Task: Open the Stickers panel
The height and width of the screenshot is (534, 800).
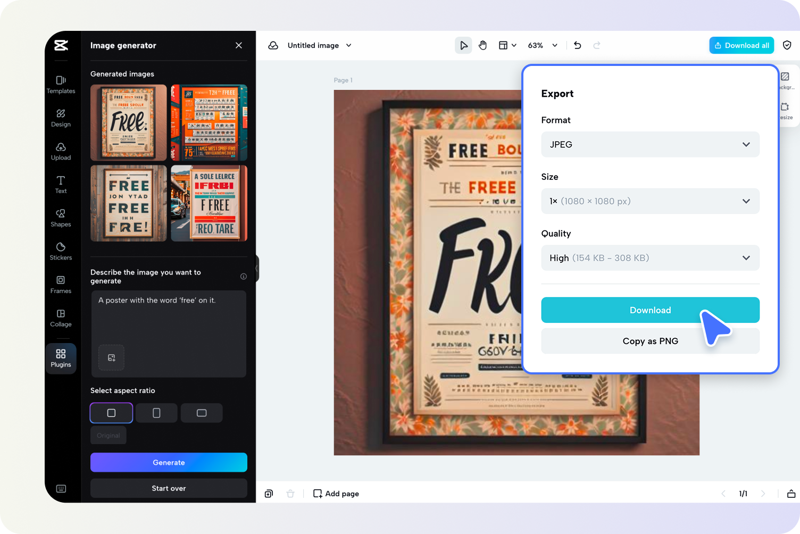Action: click(x=61, y=252)
